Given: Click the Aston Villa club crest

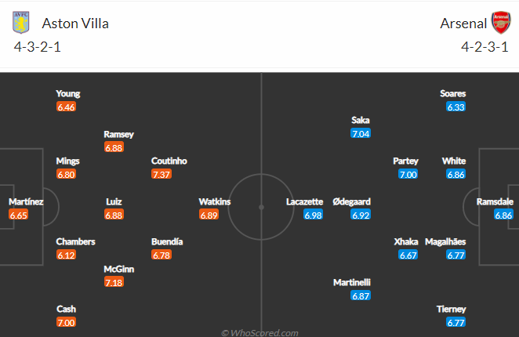Looking at the screenshot, I should 21,22.
